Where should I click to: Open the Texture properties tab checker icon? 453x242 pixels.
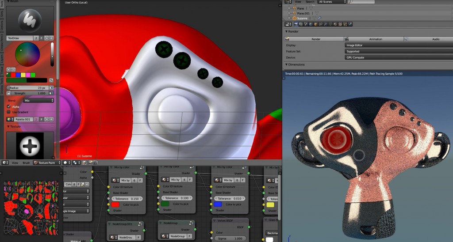click(340, 24)
